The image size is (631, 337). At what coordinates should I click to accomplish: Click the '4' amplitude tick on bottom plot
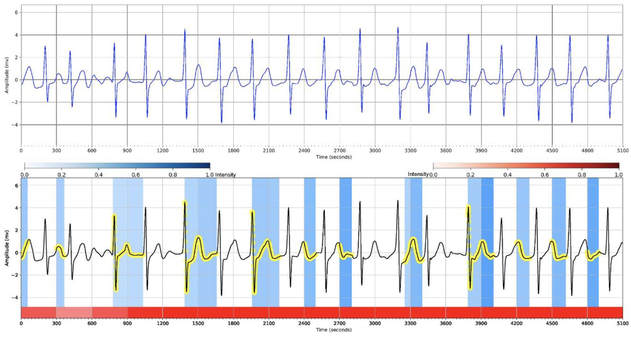(x=16, y=208)
